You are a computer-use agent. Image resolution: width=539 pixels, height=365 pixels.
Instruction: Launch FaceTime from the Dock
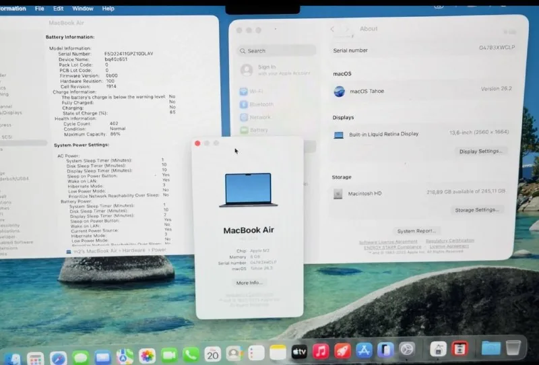click(x=169, y=355)
